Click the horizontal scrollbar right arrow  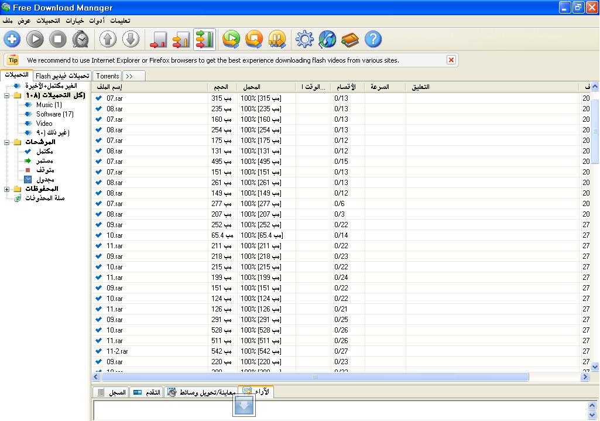[585, 377]
